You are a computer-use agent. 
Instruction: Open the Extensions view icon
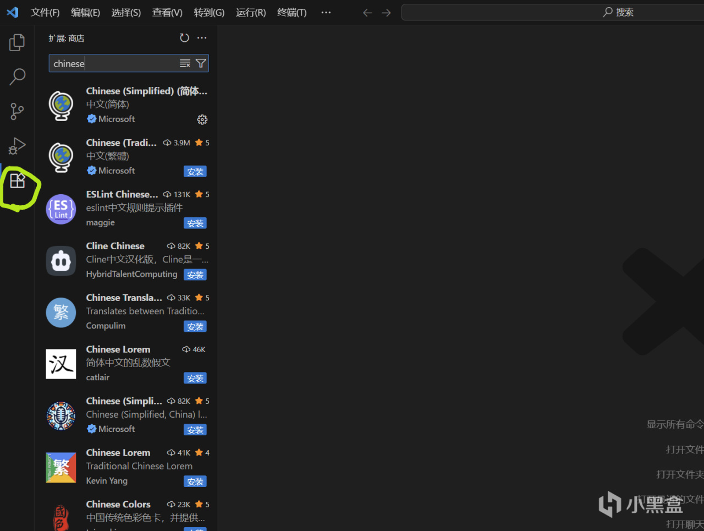pos(18,180)
